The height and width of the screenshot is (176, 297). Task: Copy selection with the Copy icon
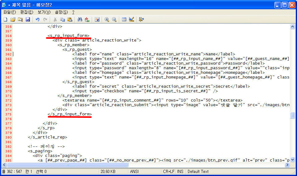(x=62, y=19)
